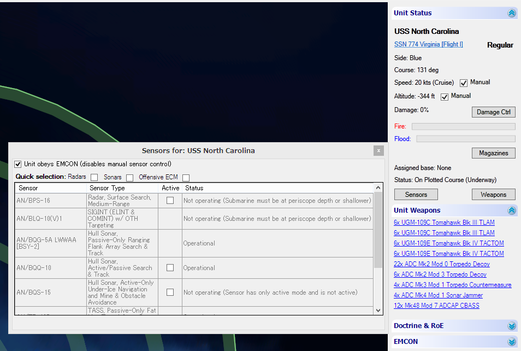The width and height of the screenshot is (521, 351).
Task: Open 6x ADC Mk2 Mod 3 Torpedo Decoy link
Action: pos(440,274)
